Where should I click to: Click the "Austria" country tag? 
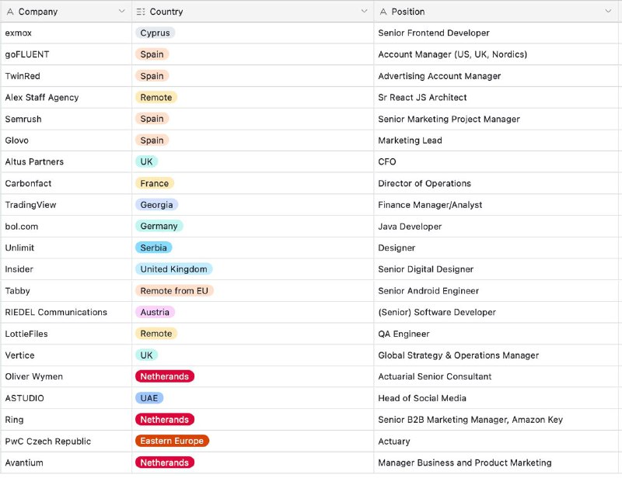(x=155, y=312)
